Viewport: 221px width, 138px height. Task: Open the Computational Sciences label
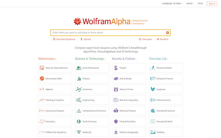click(x=94, y=111)
